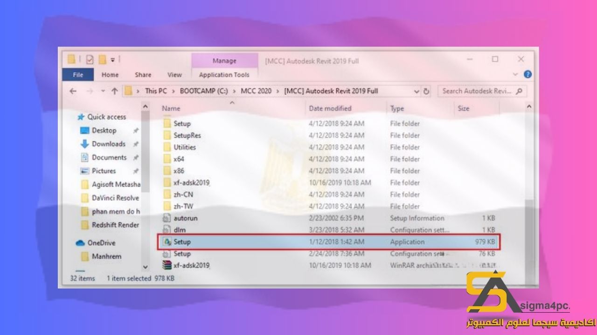Click the search magnifier icon

(519, 91)
